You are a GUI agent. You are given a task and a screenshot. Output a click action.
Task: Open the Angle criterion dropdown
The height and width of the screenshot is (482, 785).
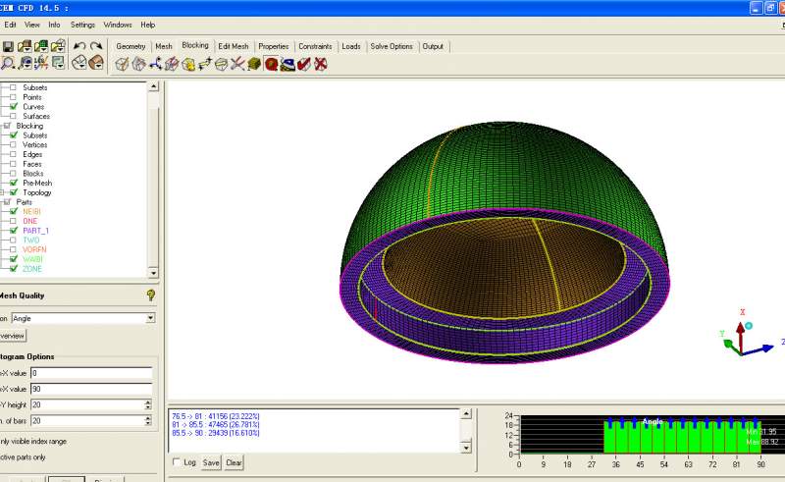tap(150, 318)
